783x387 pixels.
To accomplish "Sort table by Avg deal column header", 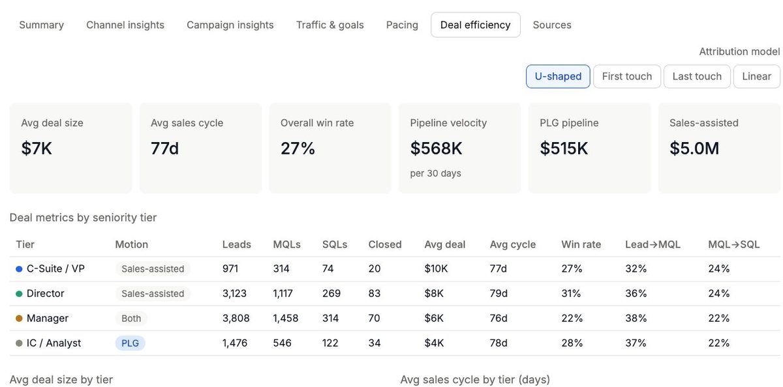I will click(445, 244).
